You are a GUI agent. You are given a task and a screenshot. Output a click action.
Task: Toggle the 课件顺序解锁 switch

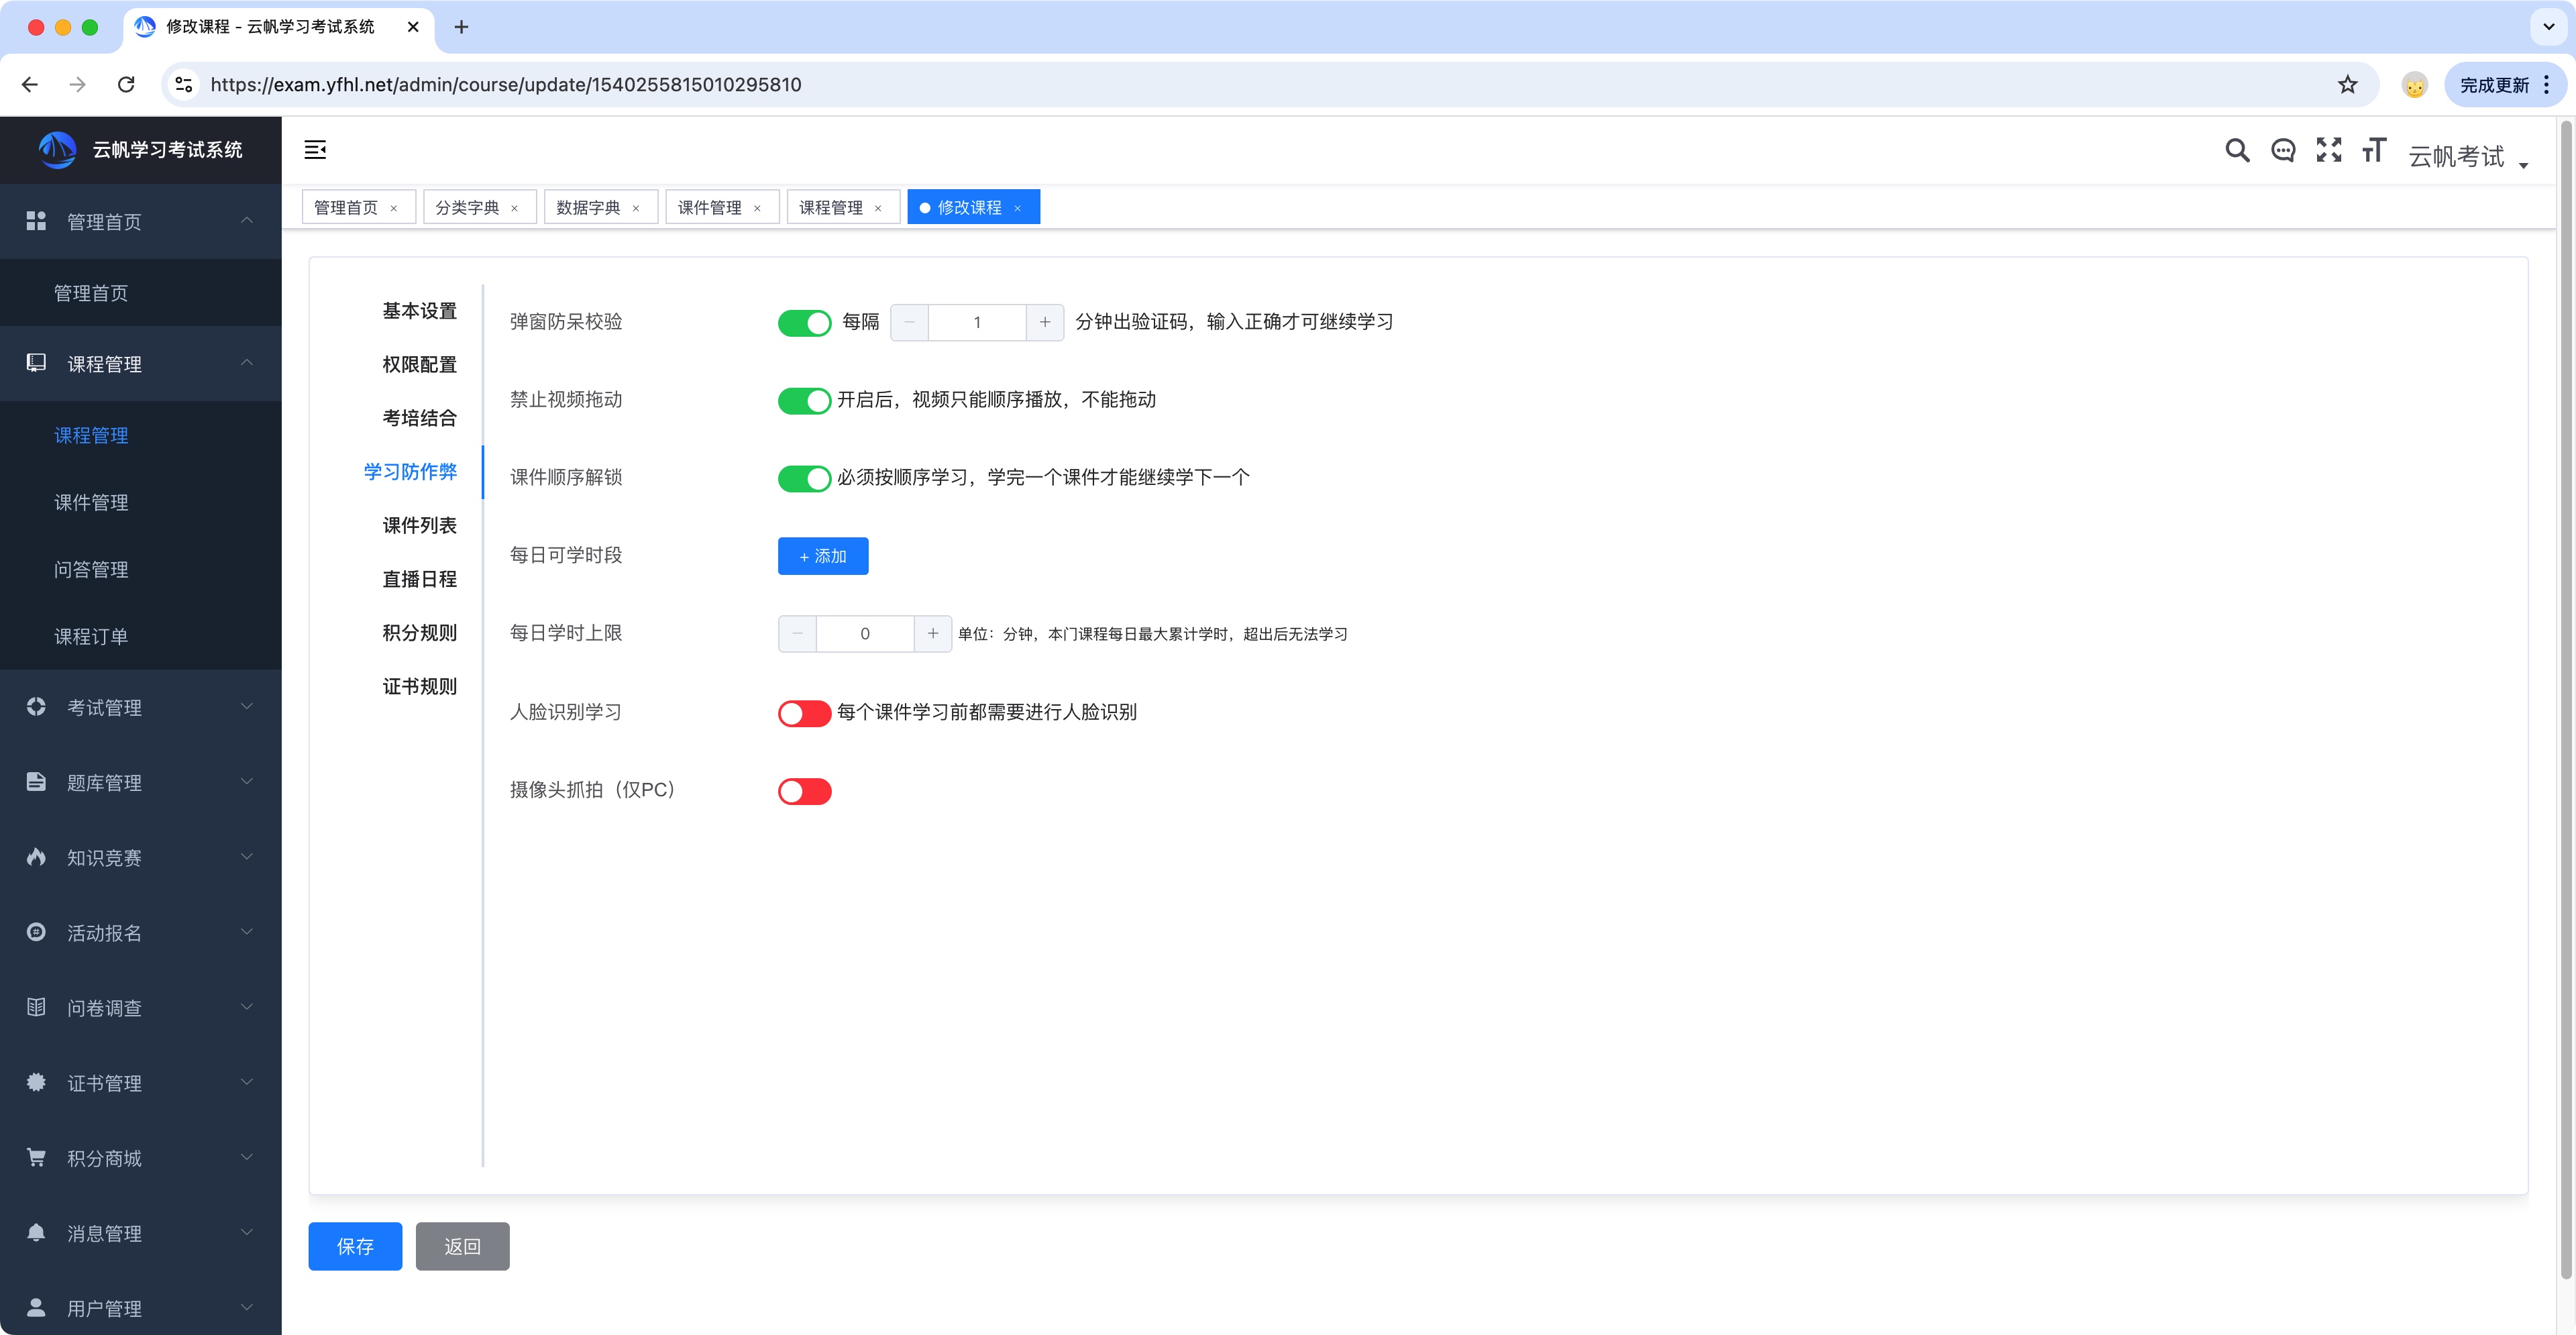tap(804, 479)
